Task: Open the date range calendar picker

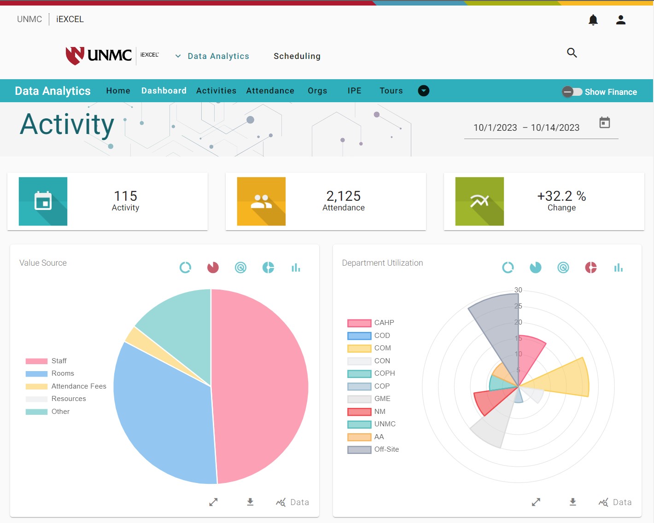Action: (x=604, y=122)
